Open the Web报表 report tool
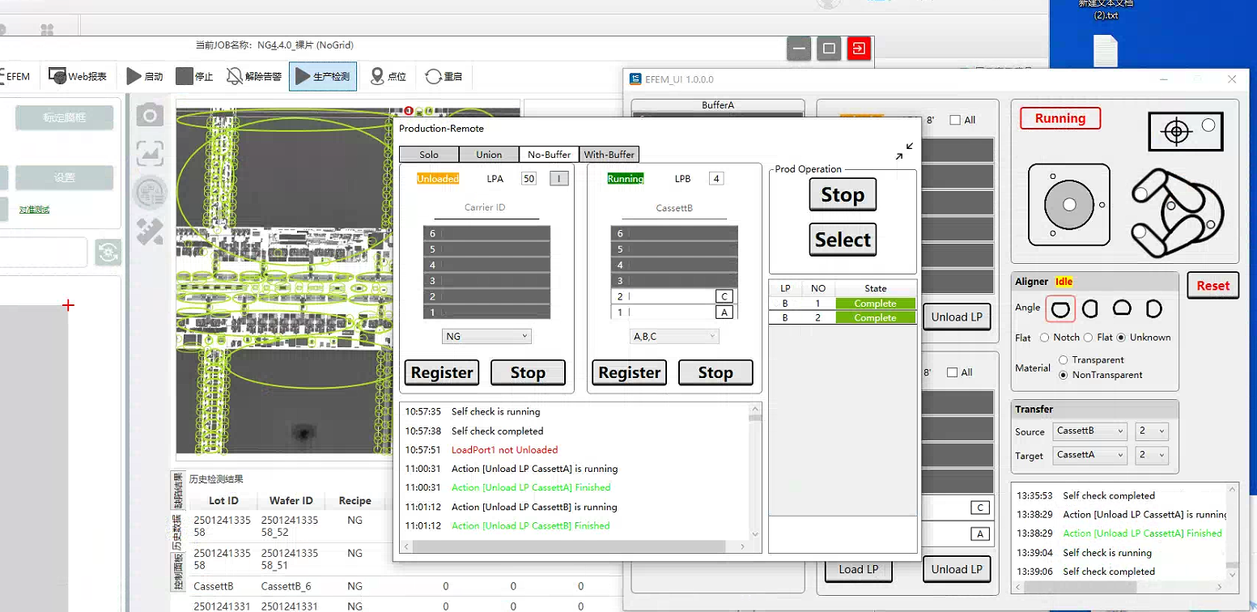 tap(78, 76)
